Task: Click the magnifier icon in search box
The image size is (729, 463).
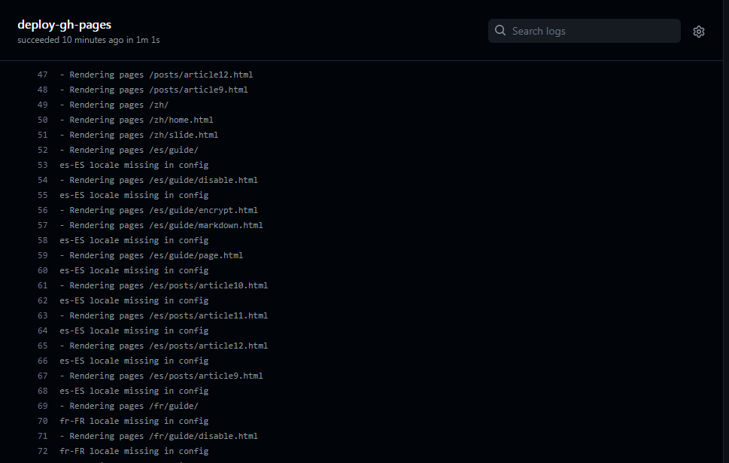Action: click(x=500, y=31)
